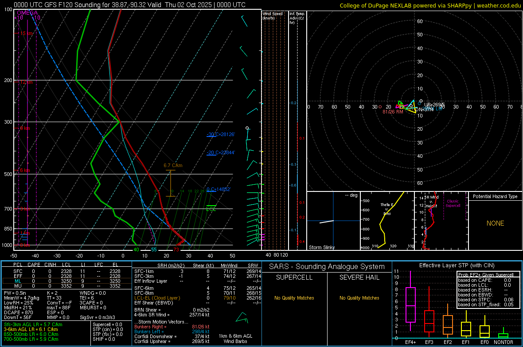This screenshot has width=523, height=347.
Task: Click the 12 km height marker
Action: 26,82
